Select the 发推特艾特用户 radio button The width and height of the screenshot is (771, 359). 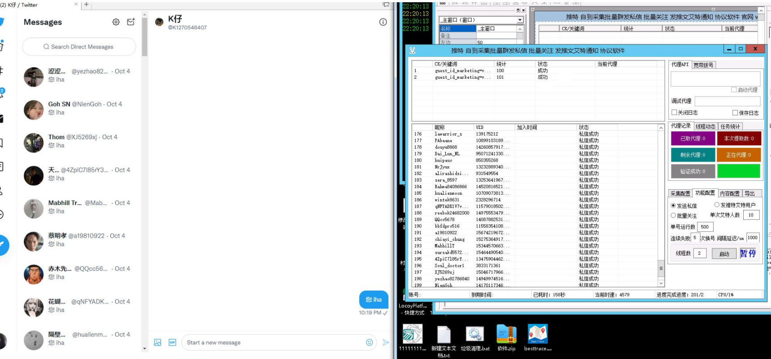pos(717,205)
